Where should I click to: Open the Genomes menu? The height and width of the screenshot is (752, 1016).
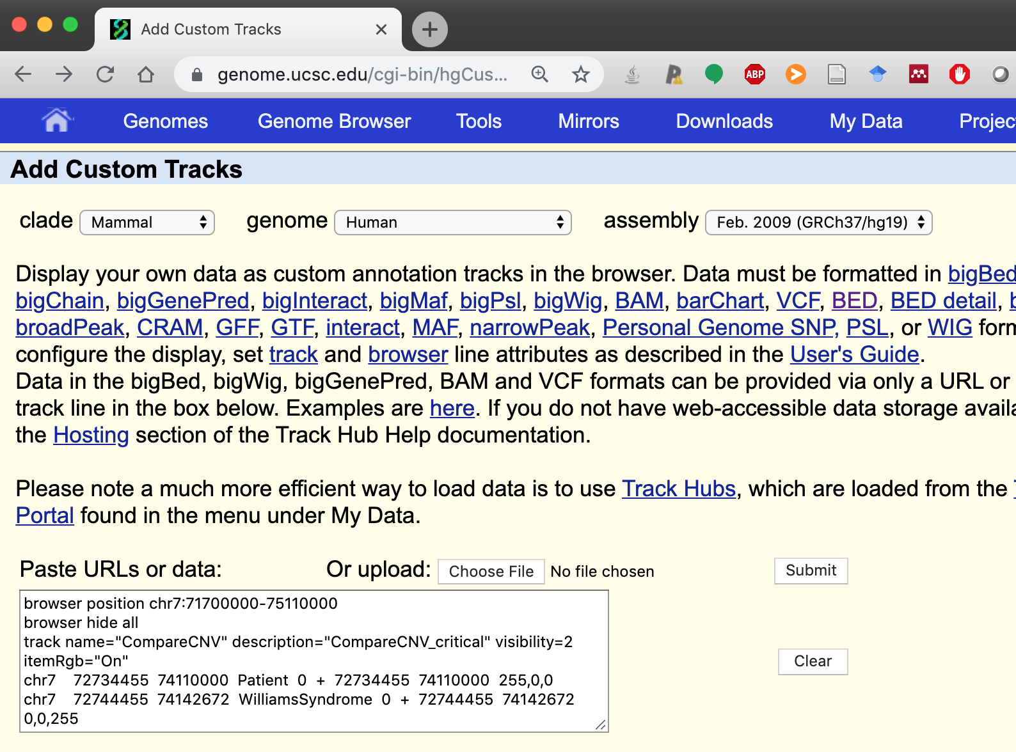click(166, 121)
